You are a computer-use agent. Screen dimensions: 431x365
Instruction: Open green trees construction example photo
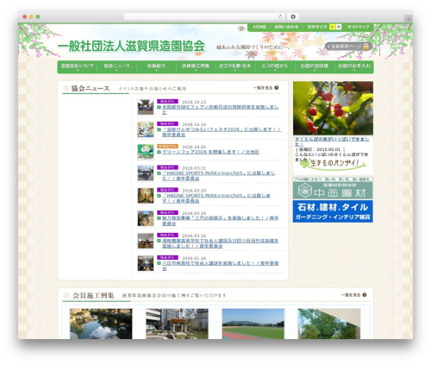[329, 324]
